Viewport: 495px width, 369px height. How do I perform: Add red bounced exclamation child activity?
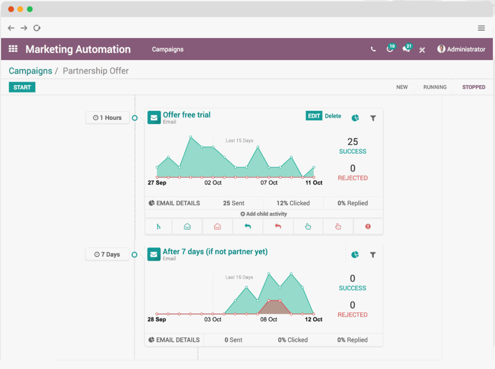coord(368,227)
